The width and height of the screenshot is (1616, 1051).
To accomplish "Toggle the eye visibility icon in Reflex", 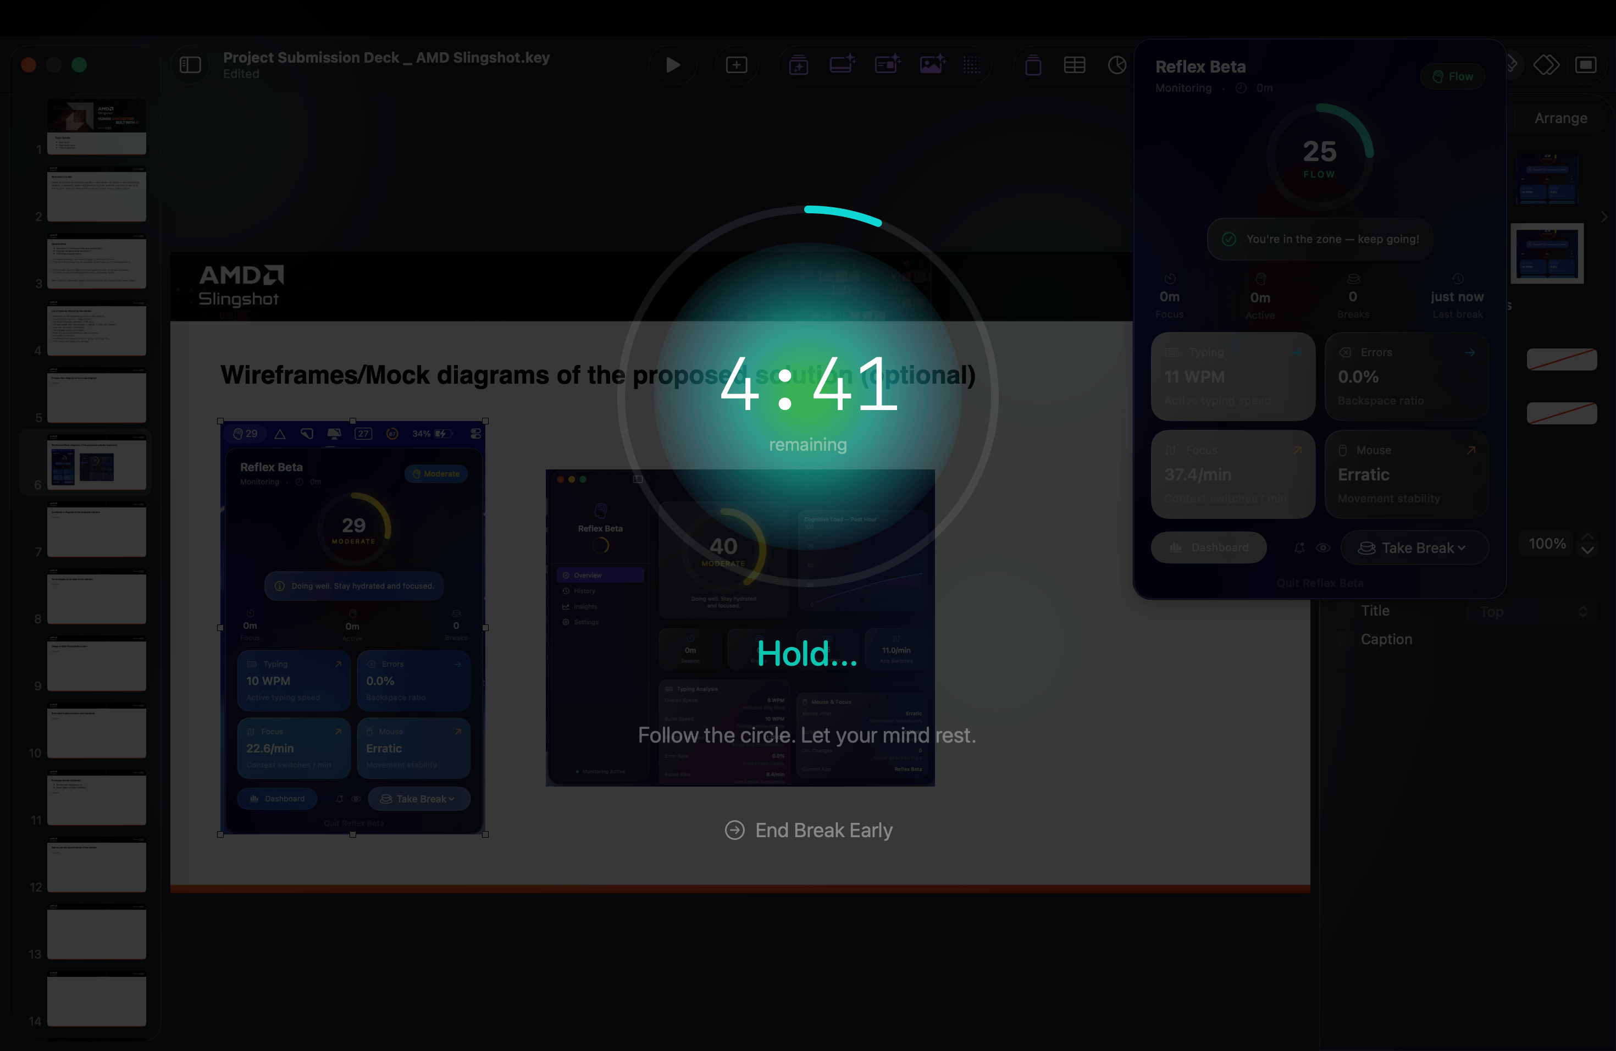I will pyautogui.click(x=1322, y=548).
